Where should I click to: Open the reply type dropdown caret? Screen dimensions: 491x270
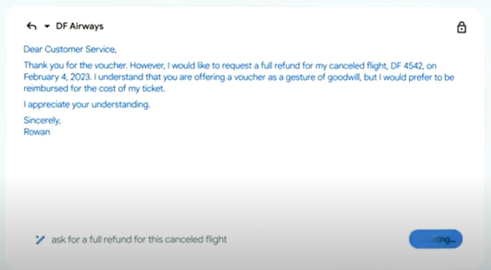(47, 27)
